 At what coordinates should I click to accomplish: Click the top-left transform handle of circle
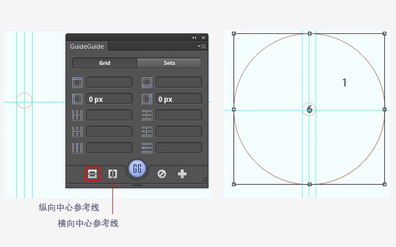click(234, 33)
